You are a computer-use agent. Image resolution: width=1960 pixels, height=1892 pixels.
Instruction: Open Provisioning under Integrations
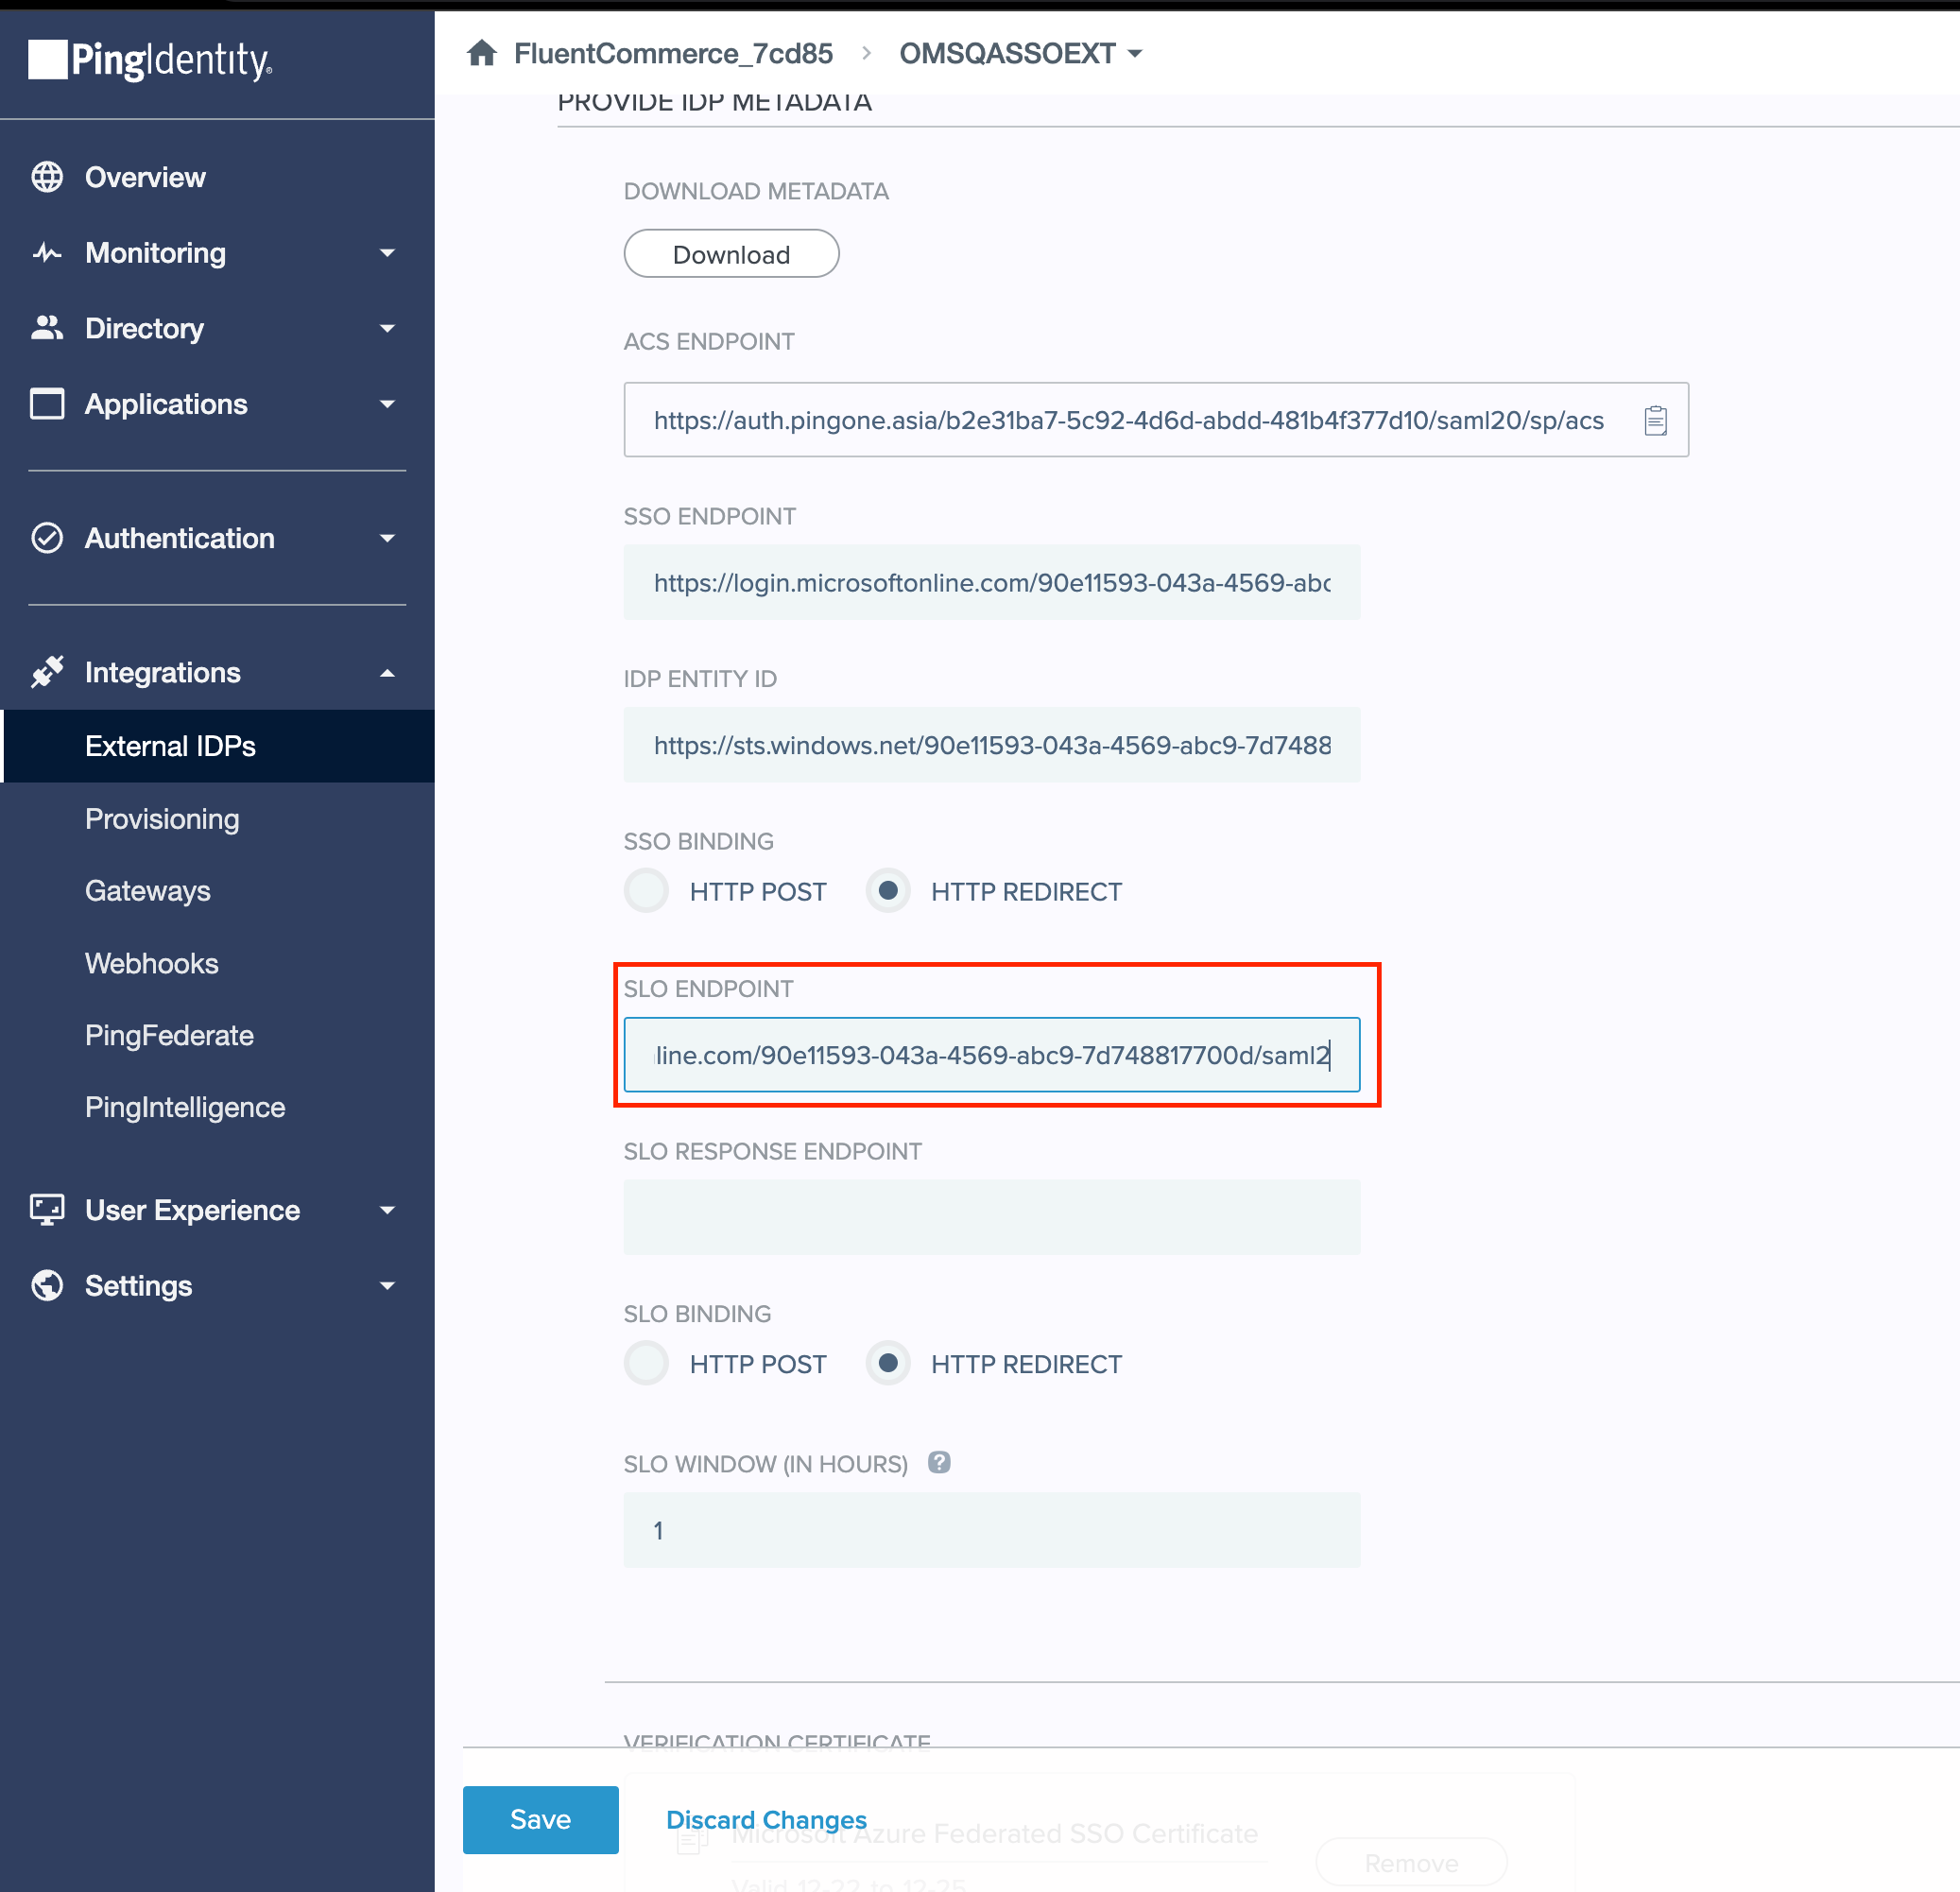[162, 819]
